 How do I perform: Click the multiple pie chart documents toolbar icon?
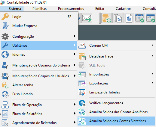click(x=118, y=18)
